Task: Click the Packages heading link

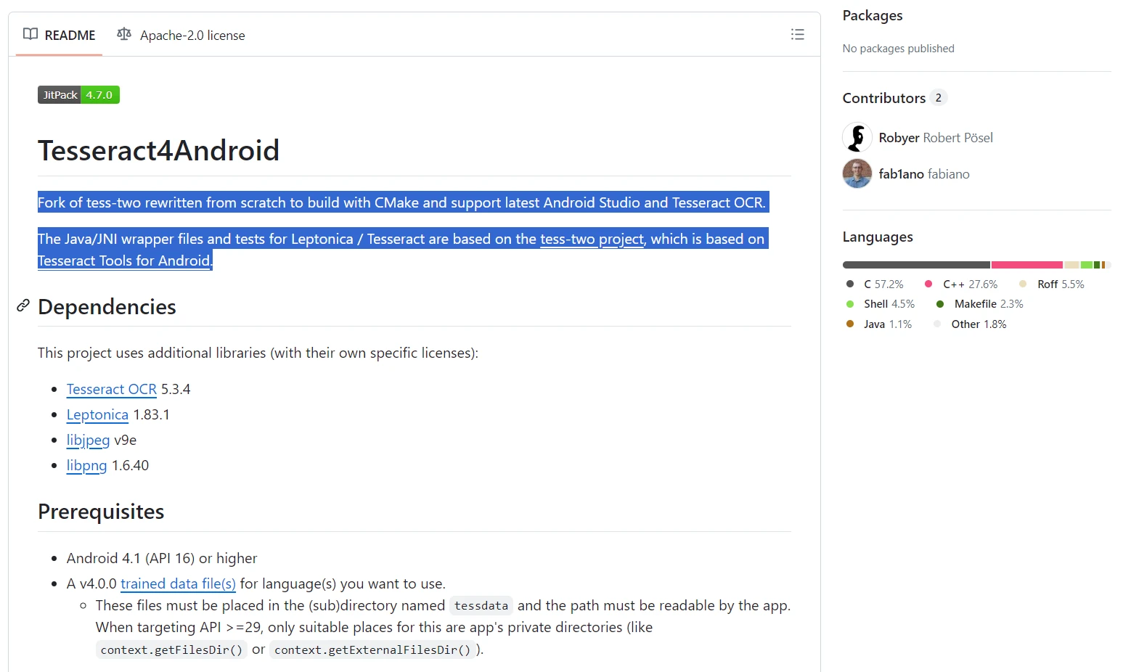Action: pyautogui.click(x=872, y=15)
